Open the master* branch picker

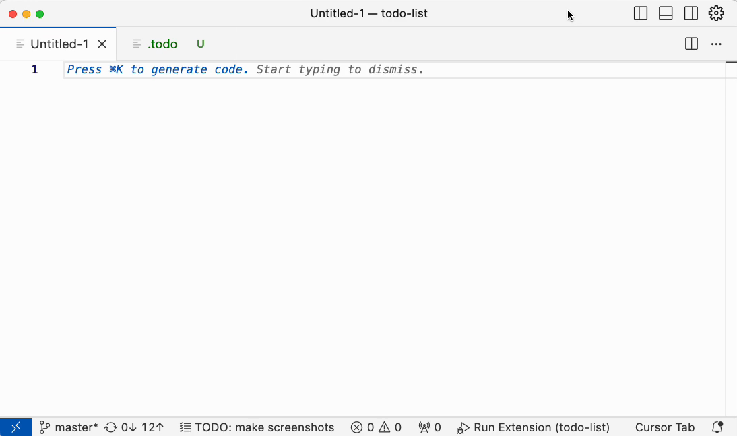pos(68,427)
